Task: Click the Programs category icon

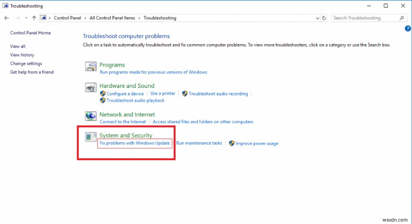Action: pyautogui.click(x=91, y=66)
